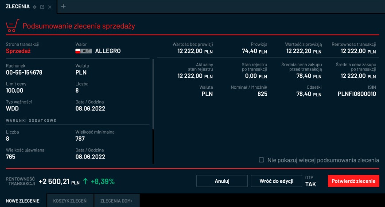Select the ZLECENIA DDM+ tab

pos(117,201)
